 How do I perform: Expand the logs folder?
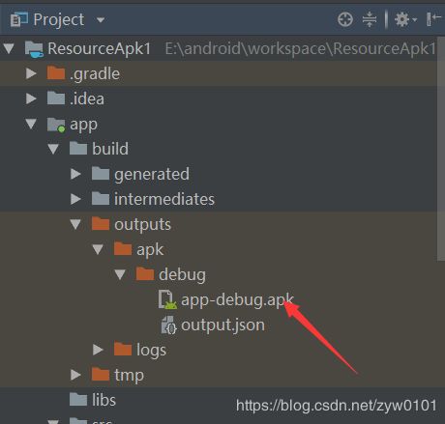point(98,350)
